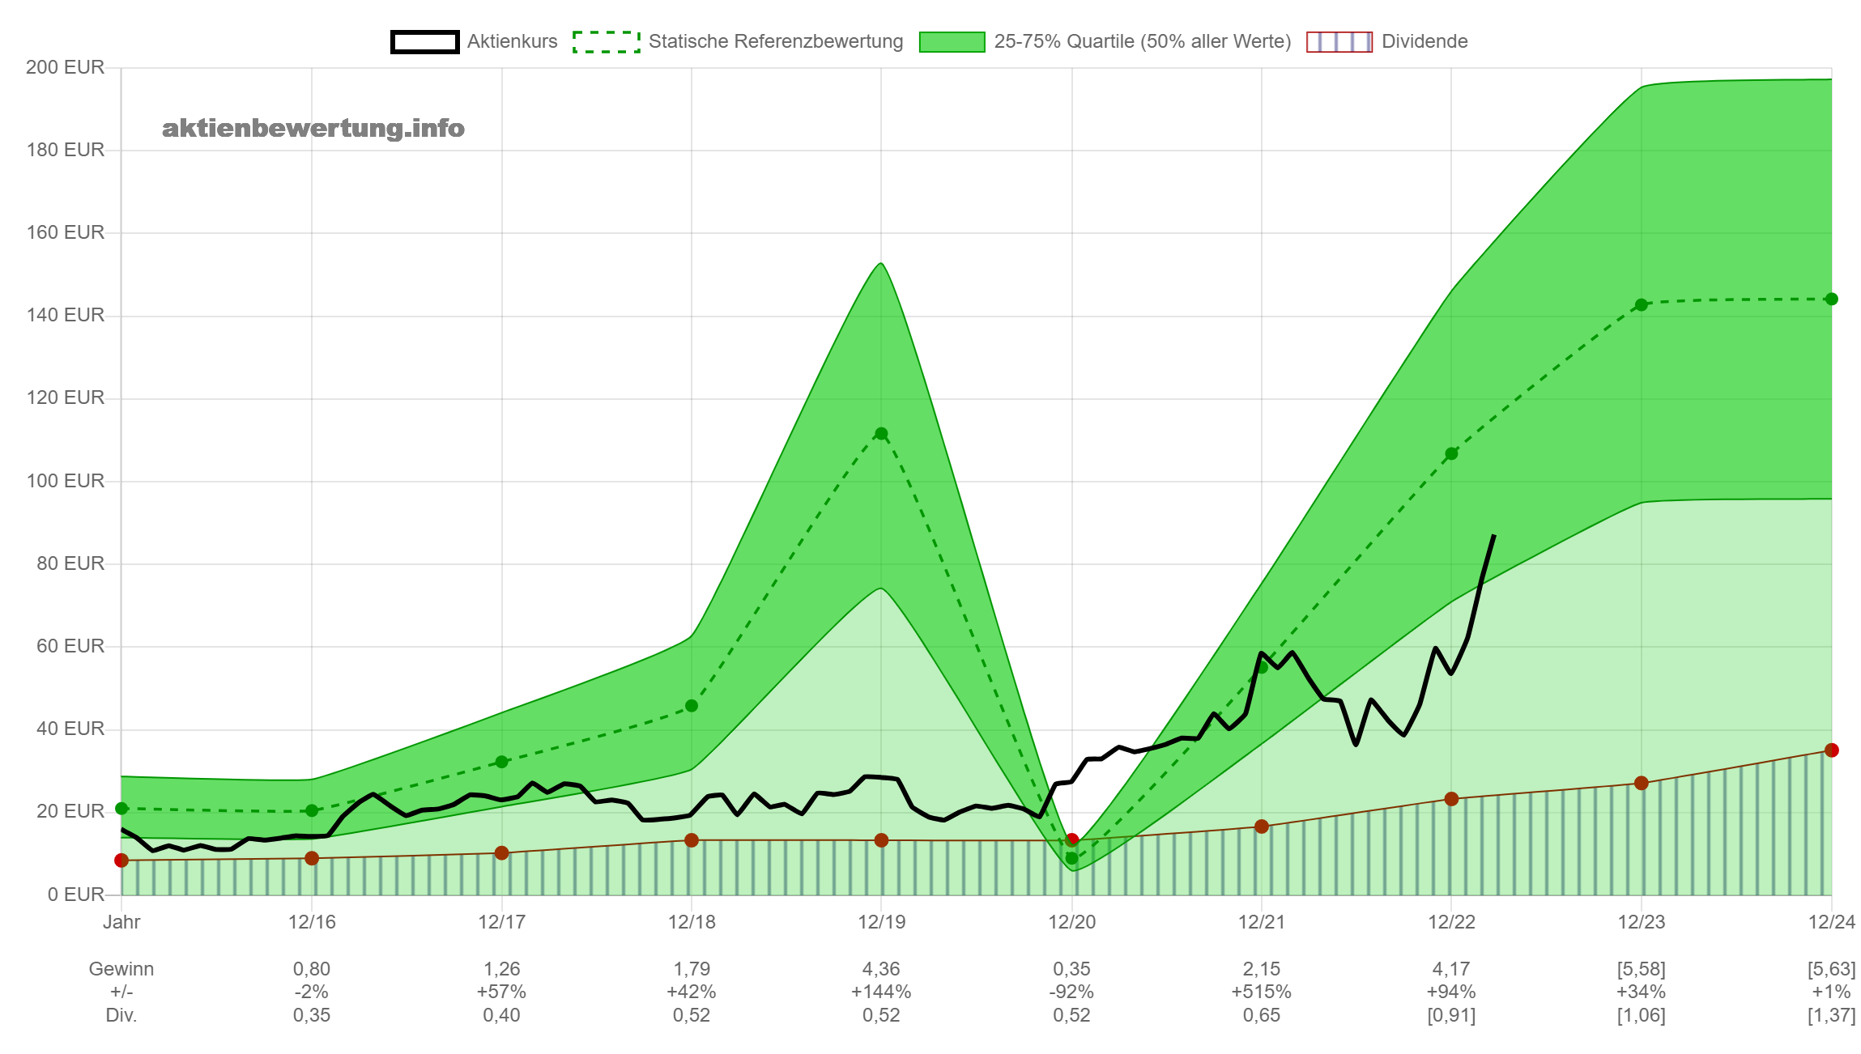Click the red dividend dot at 12/20
Image resolution: width=1861 pixels, height=1054 pixels.
(1071, 840)
